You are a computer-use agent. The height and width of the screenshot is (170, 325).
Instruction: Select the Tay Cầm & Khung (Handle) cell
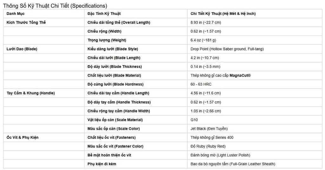[31, 93]
